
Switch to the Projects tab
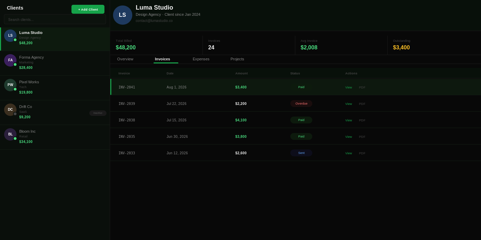click(237, 59)
